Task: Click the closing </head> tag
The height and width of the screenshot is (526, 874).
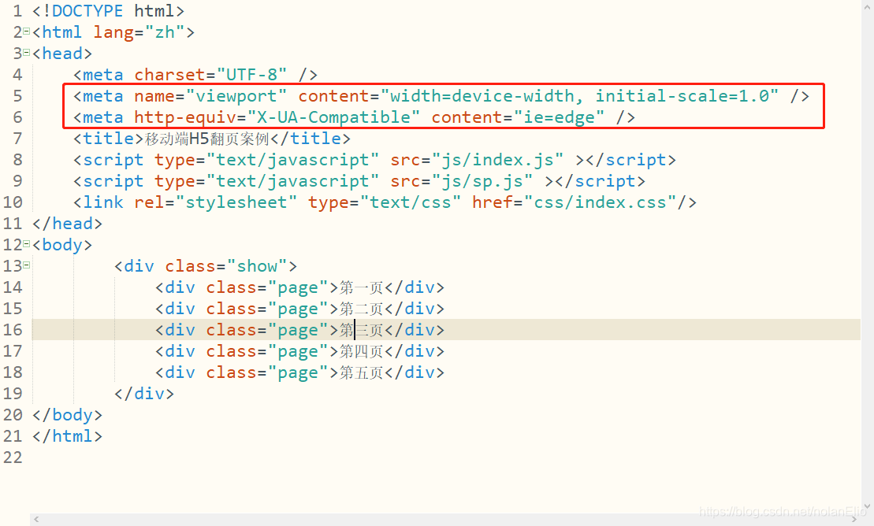Action: point(68,224)
